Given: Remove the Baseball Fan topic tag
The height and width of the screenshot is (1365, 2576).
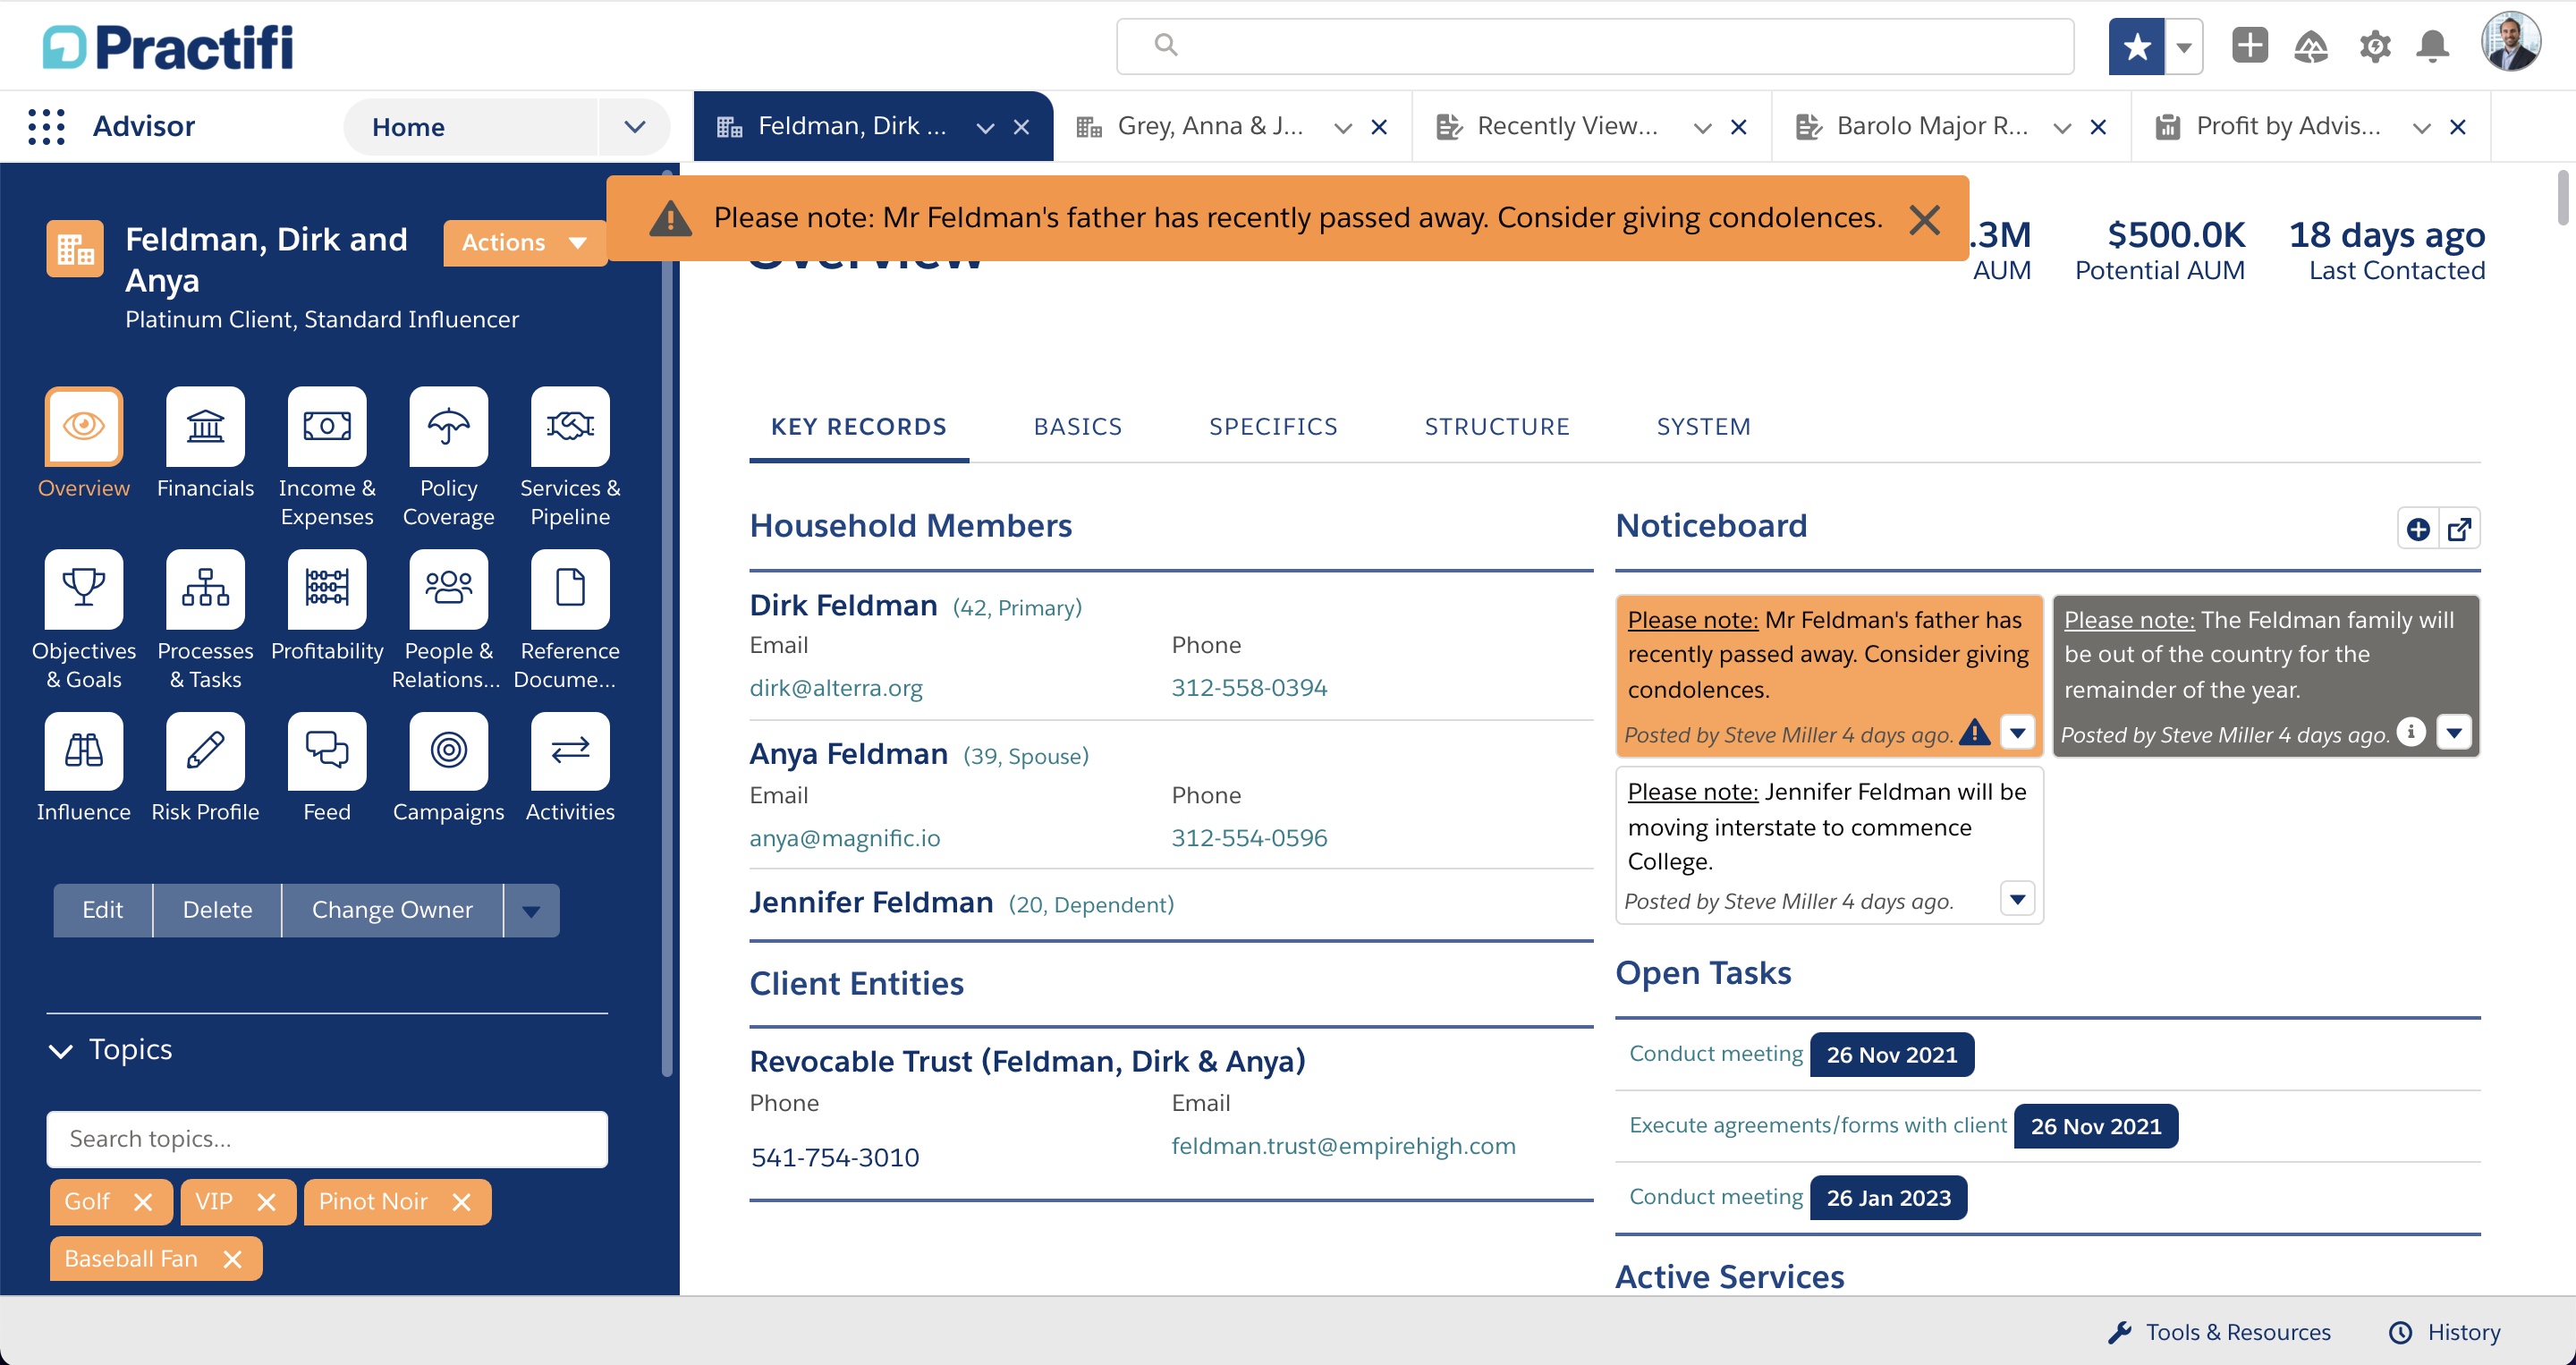Looking at the screenshot, I should pos(232,1259).
